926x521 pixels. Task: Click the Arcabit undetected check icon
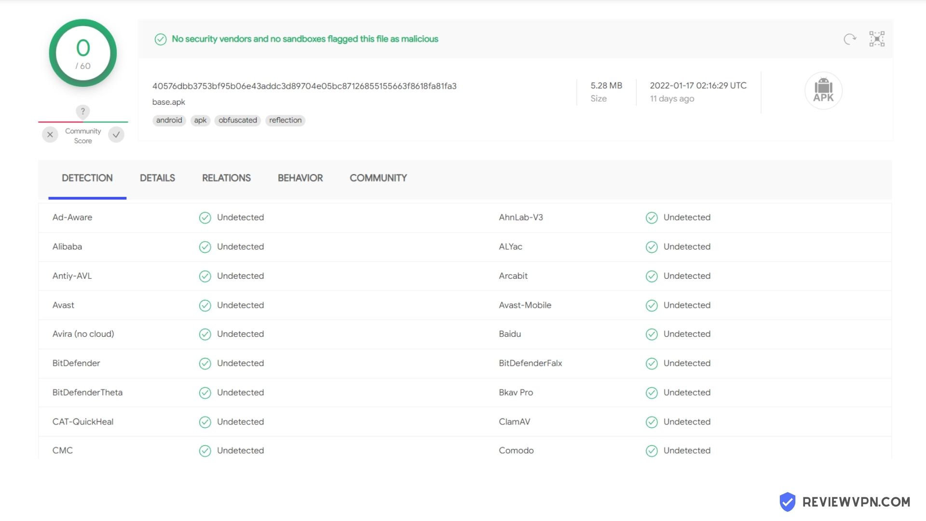tap(652, 276)
